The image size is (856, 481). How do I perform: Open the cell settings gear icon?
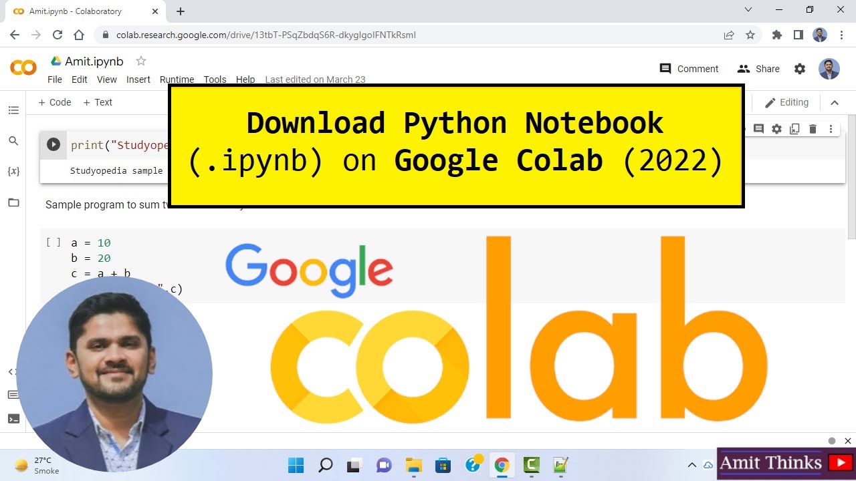[x=776, y=129]
